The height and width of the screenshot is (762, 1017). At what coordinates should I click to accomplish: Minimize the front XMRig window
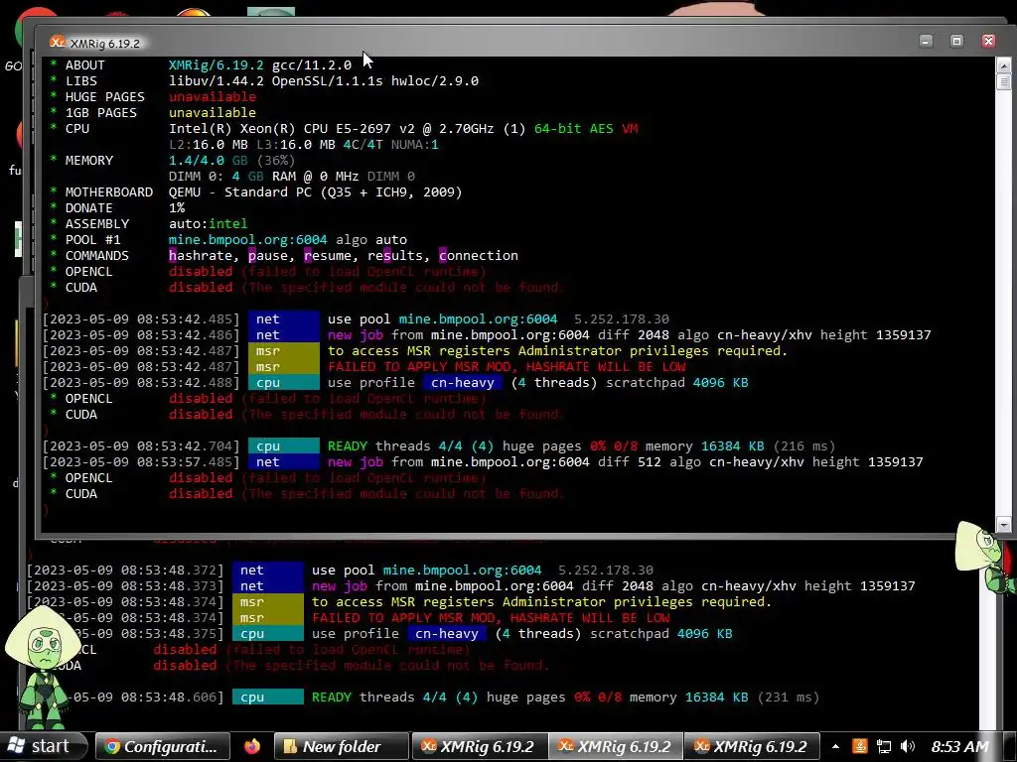point(926,41)
